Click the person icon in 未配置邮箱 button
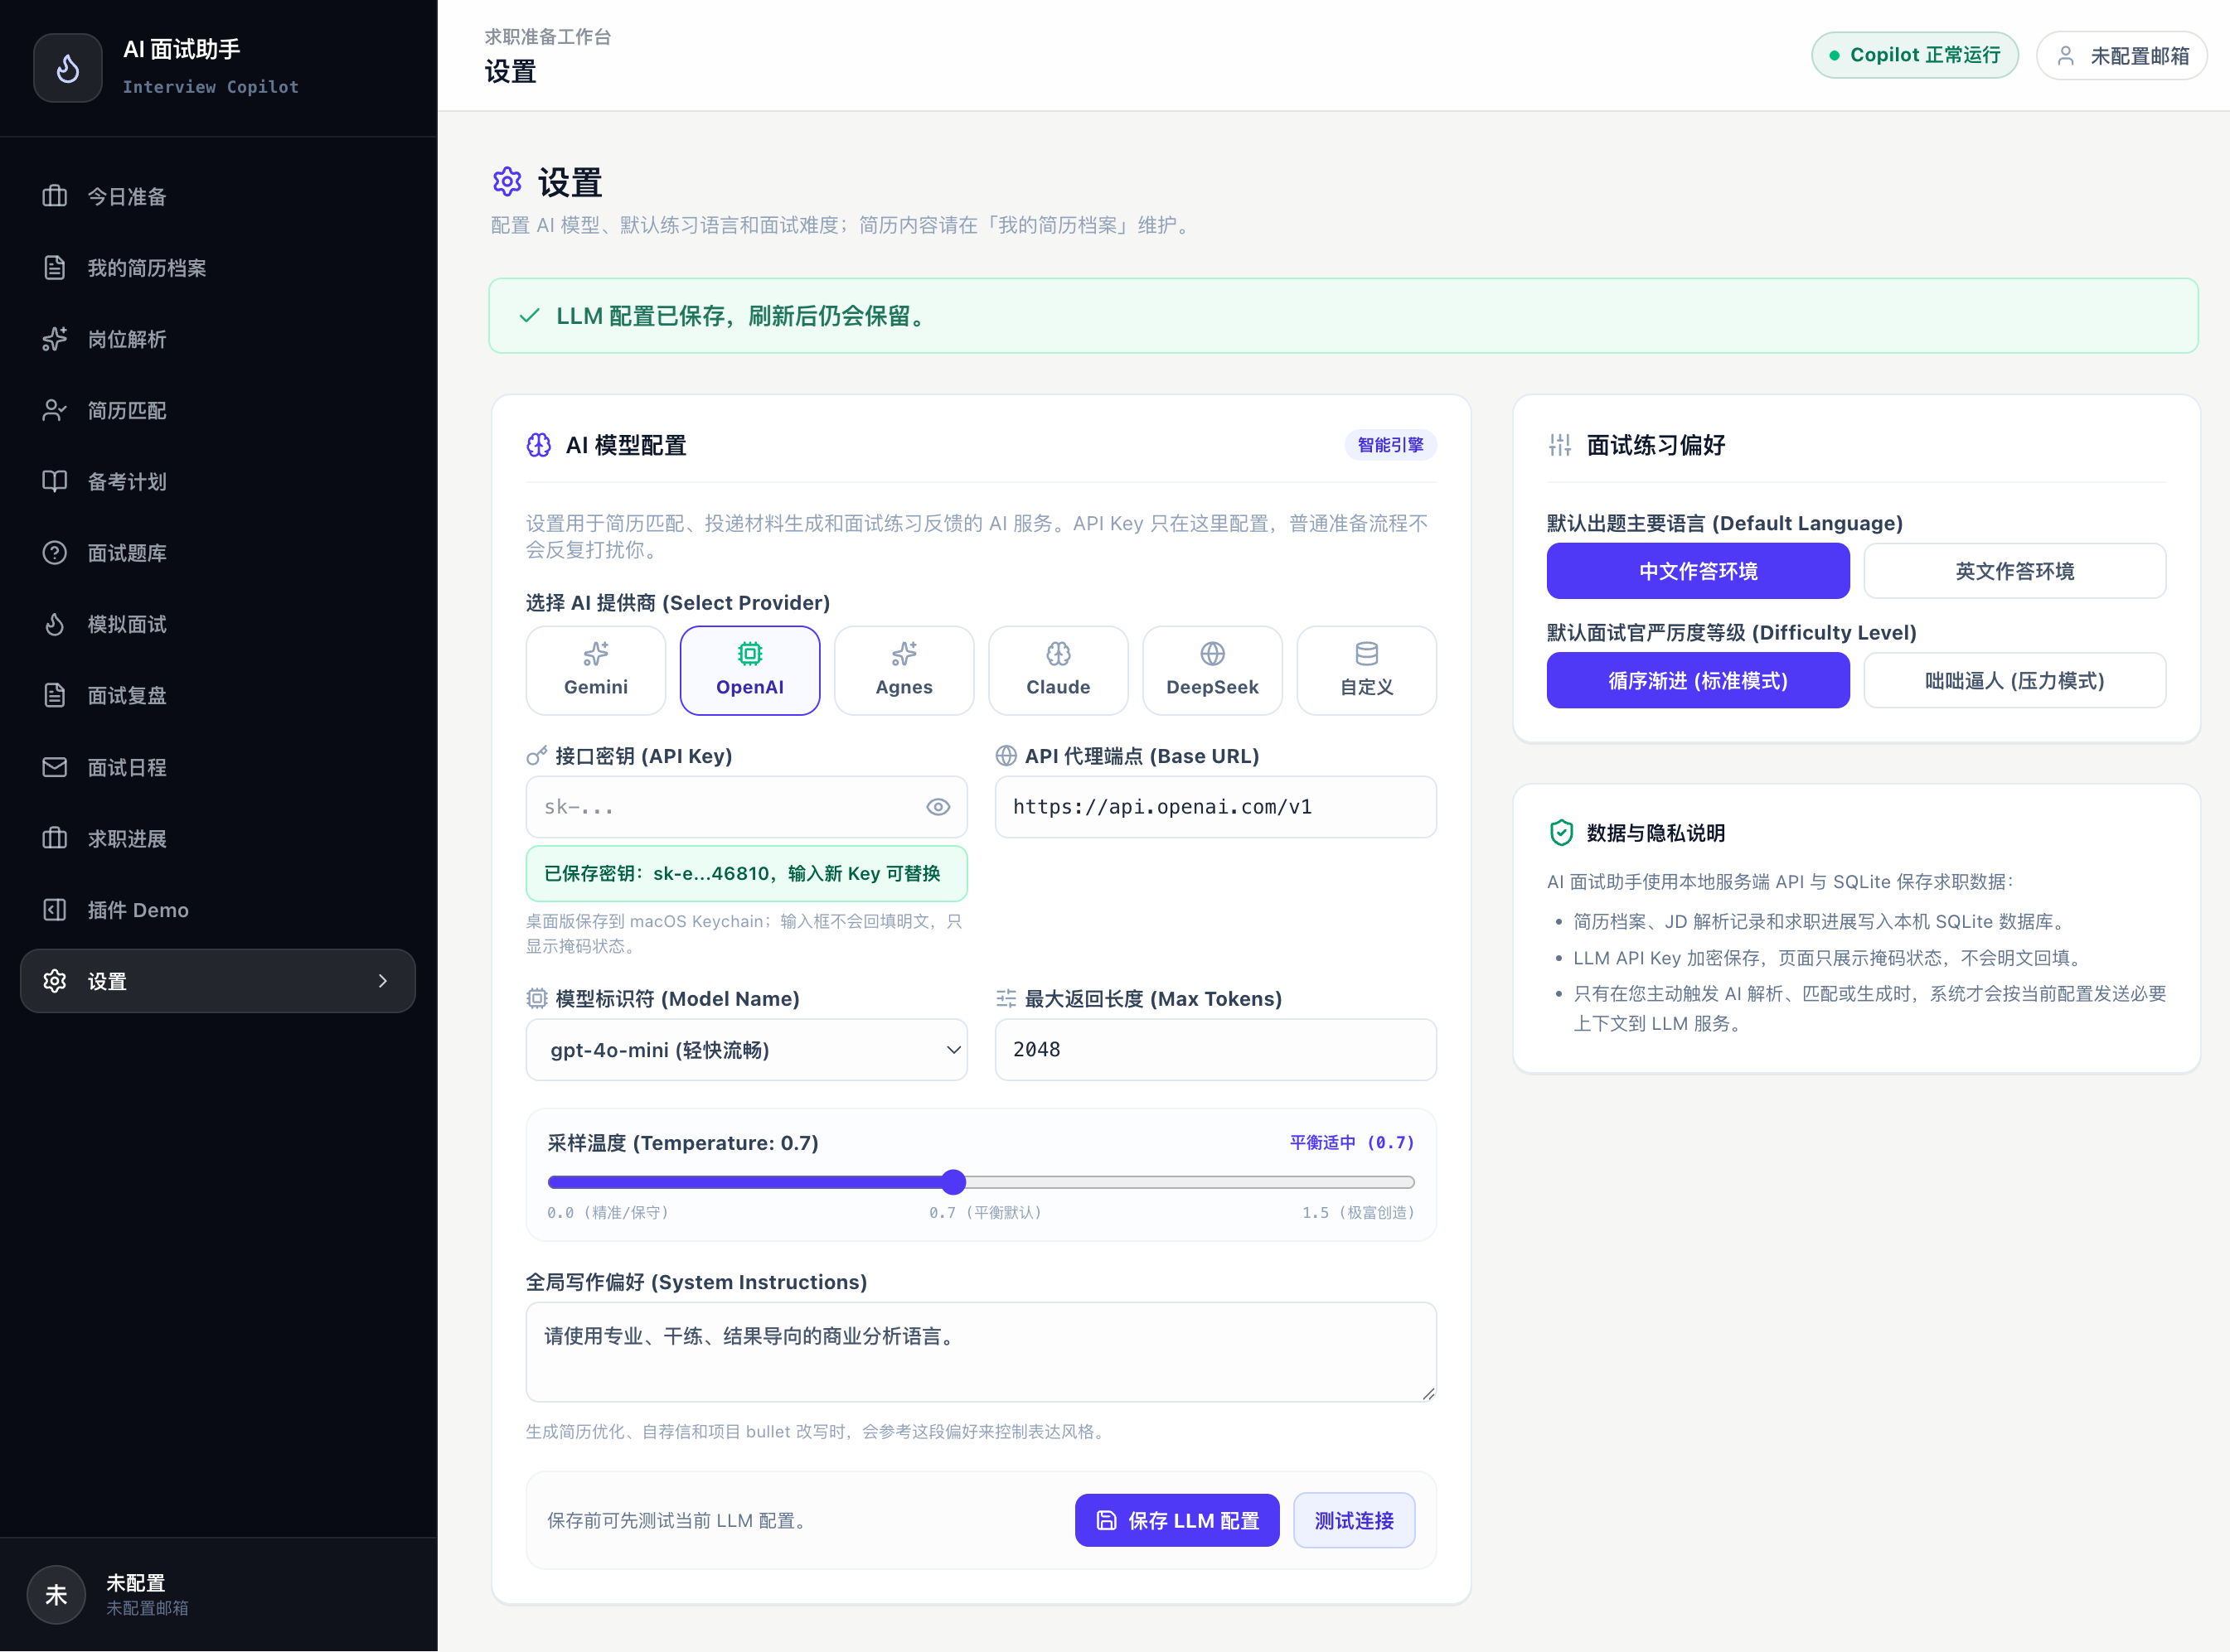Viewport: 2230px width, 1652px height. coord(2066,56)
